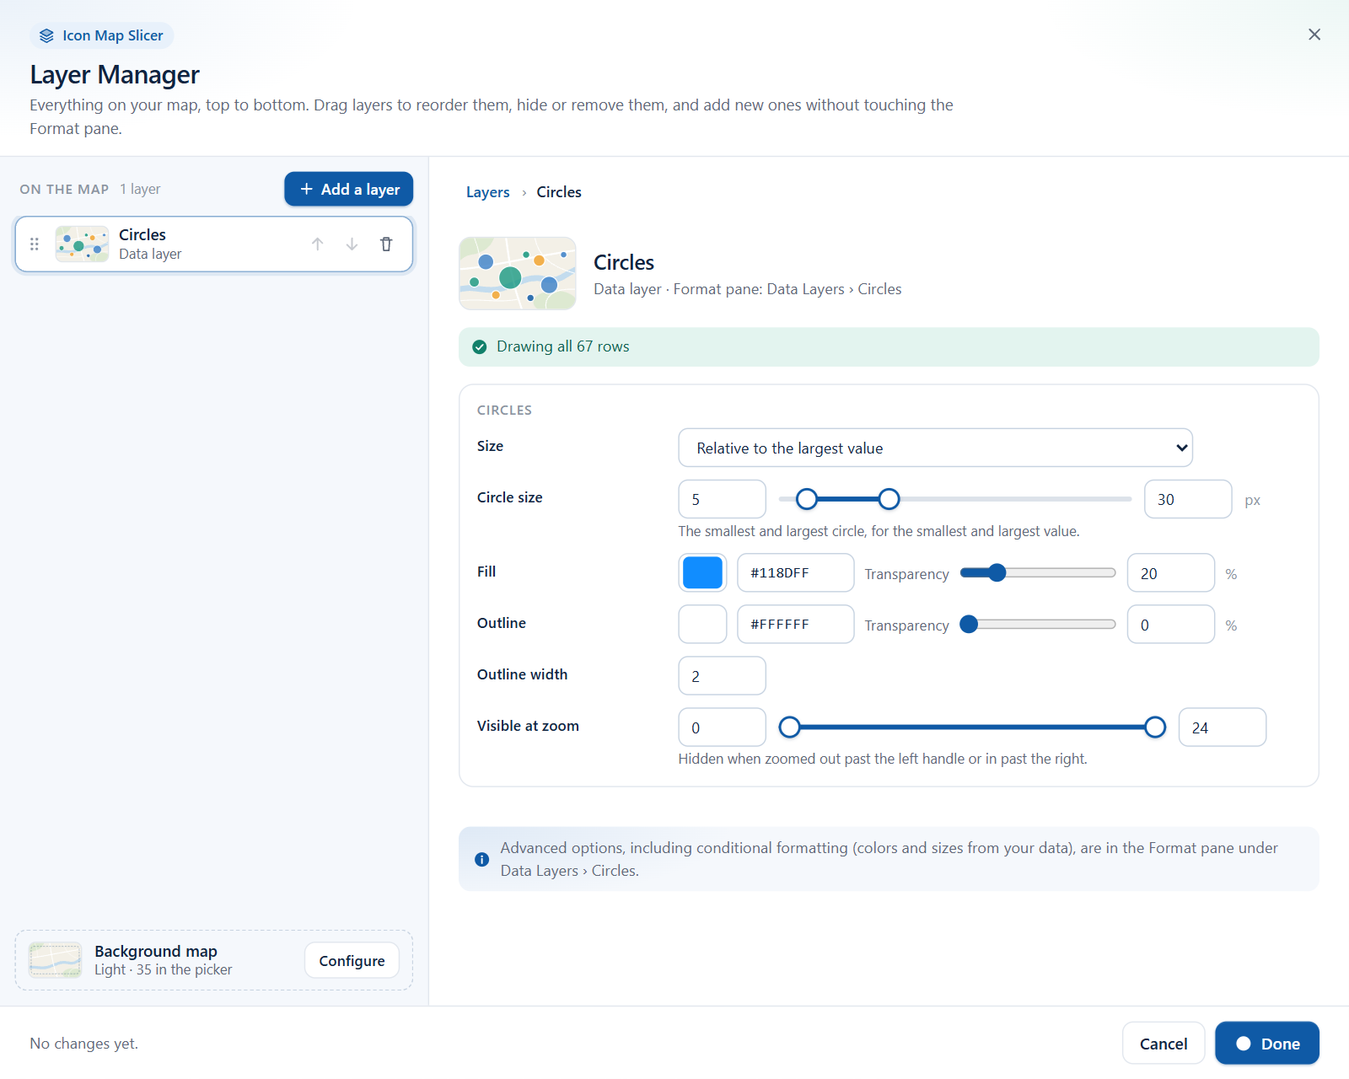Delete the Circles layer with trash icon
The image size is (1349, 1079).
tap(386, 244)
